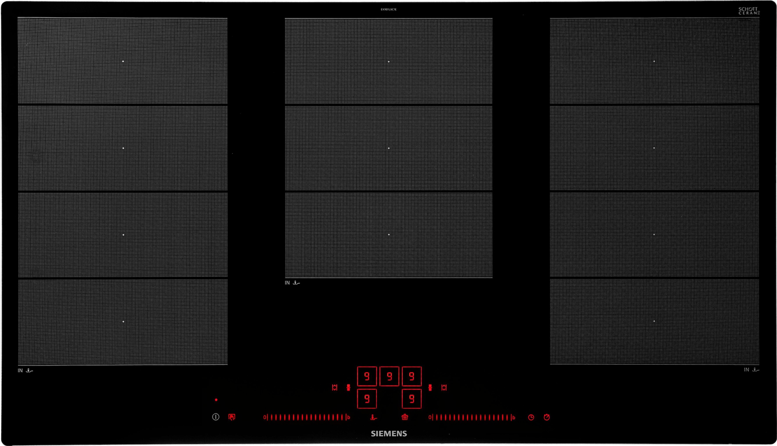Tap the frontmost segment of right cooking zone
This screenshot has width=777, height=446.
(654, 321)
